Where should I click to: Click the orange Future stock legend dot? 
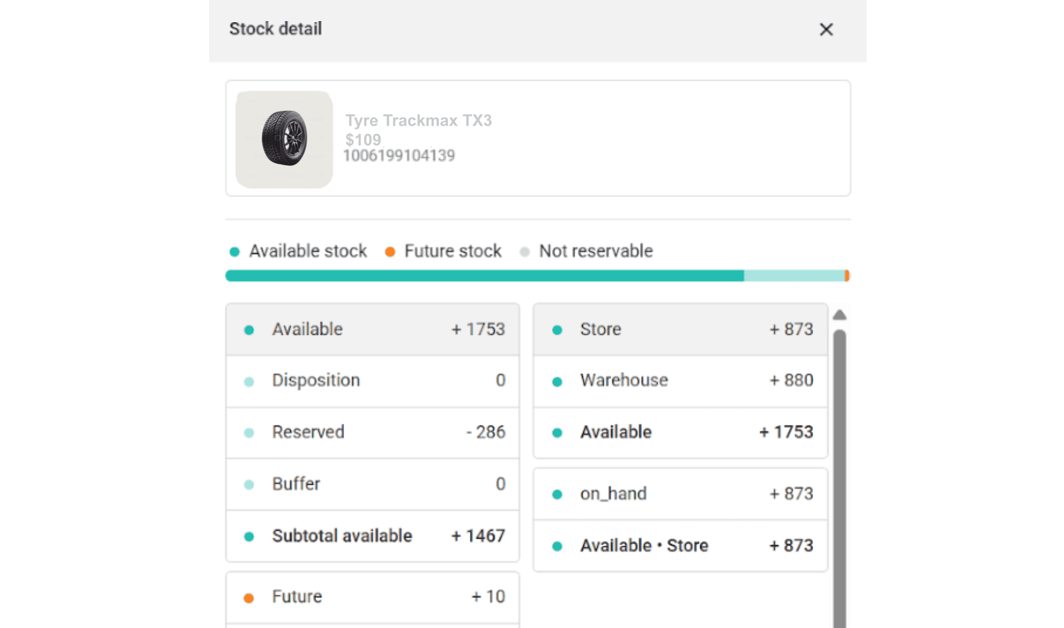(x=390, y=252)
